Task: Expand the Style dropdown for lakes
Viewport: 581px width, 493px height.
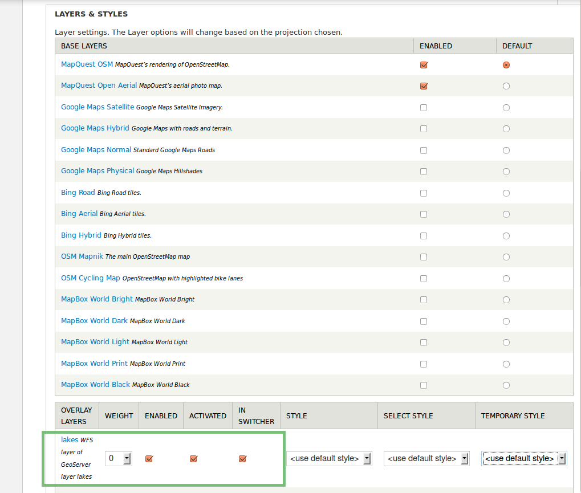Action: tap(328, 458)
